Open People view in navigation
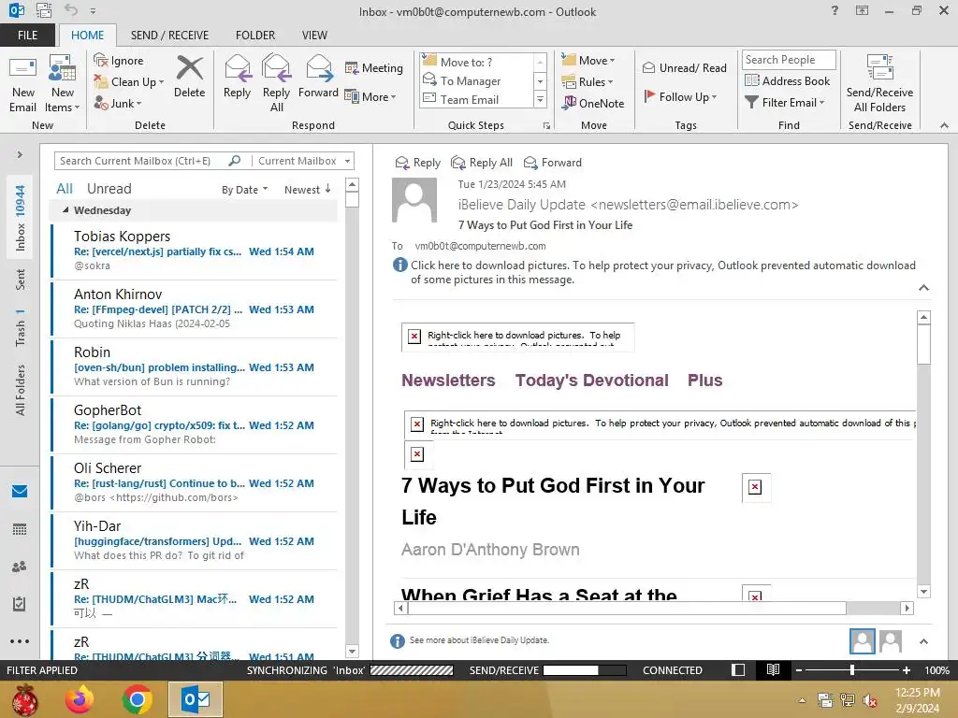 tap(20, 567)
